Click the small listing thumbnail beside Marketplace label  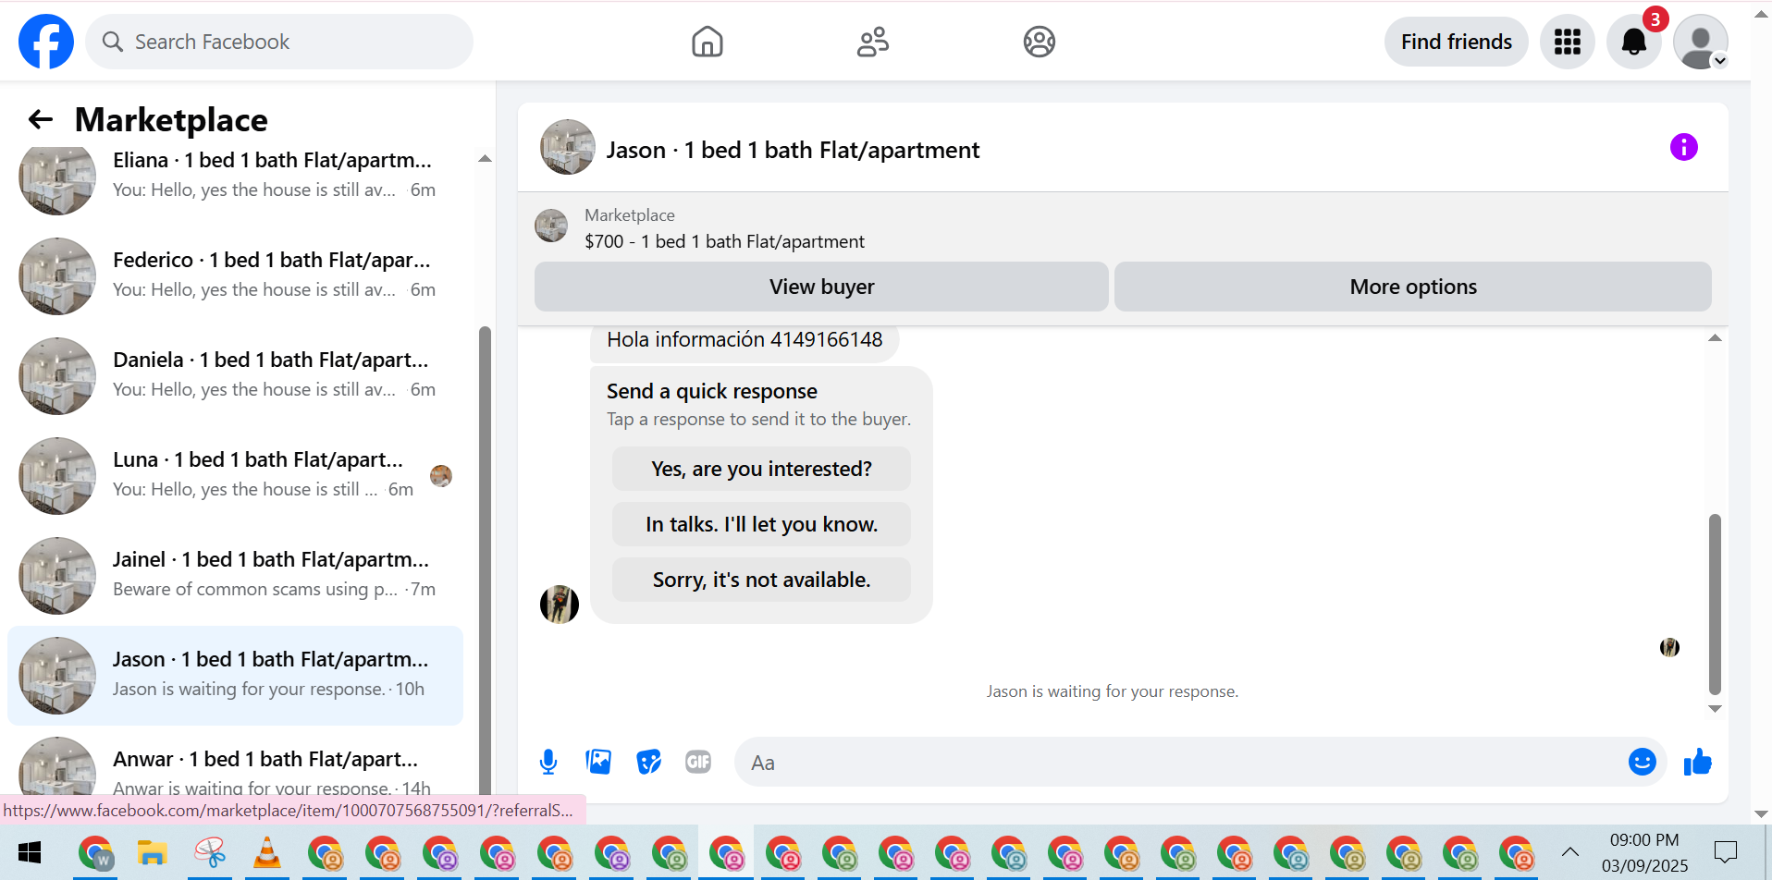[x=551, y=226]
